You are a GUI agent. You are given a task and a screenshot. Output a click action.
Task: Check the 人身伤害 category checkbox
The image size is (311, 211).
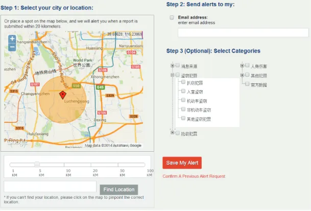coord(247,65)
